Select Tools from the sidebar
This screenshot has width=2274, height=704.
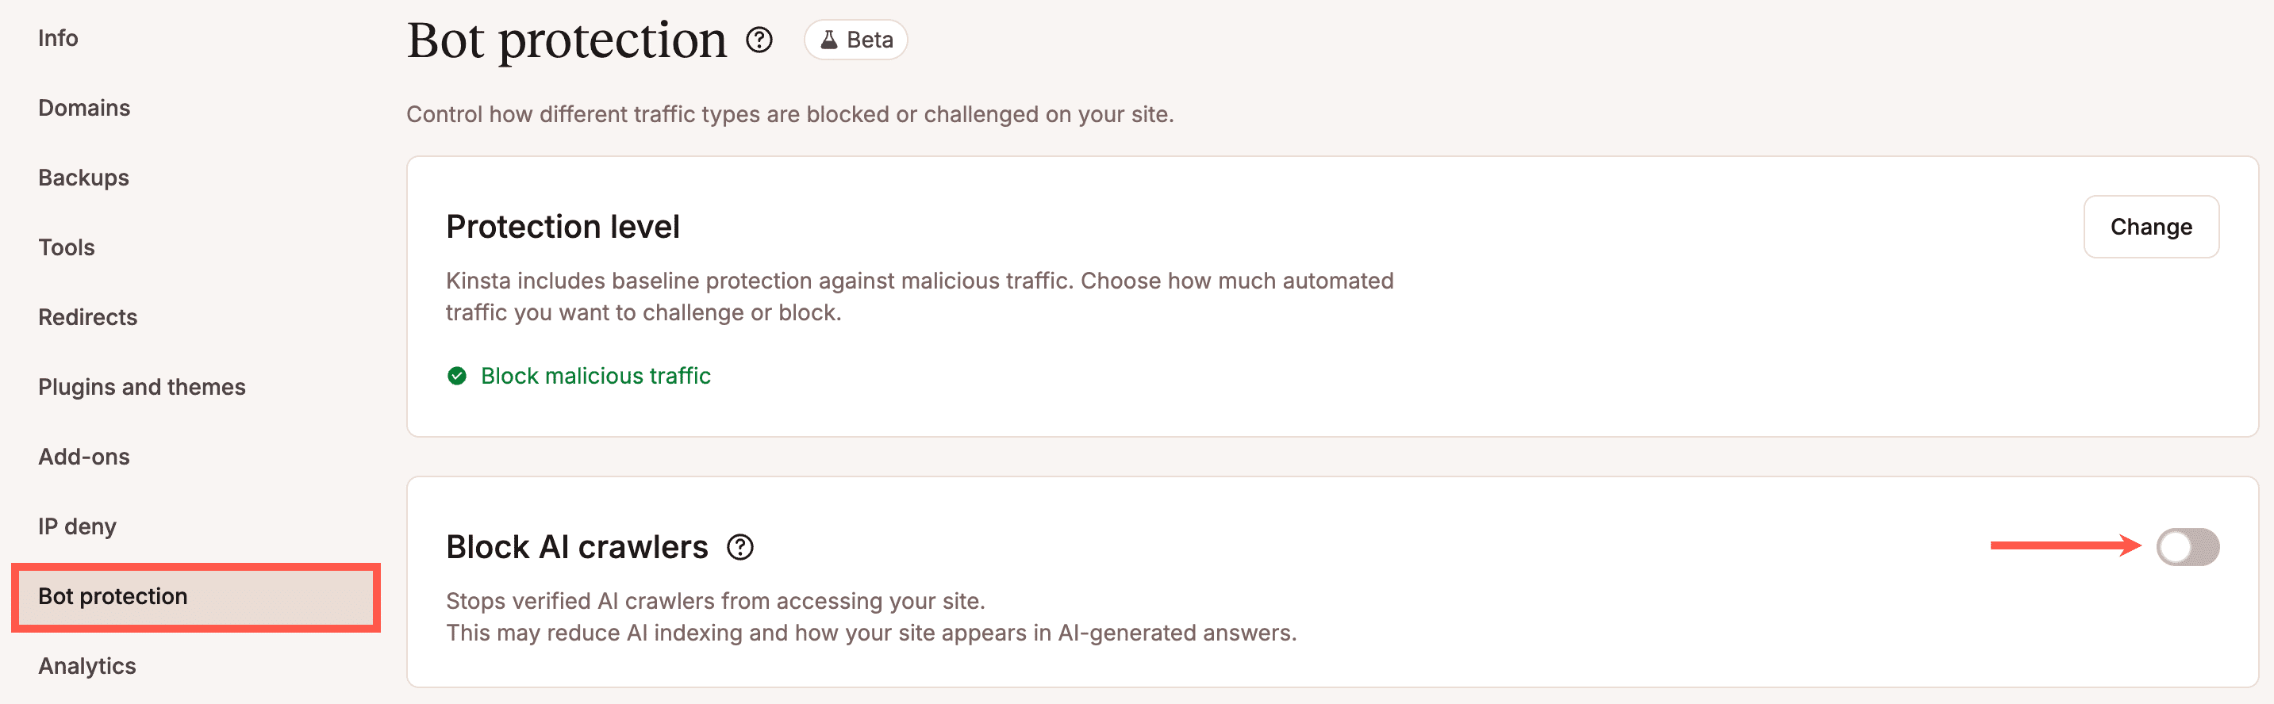tap(66, 247)
